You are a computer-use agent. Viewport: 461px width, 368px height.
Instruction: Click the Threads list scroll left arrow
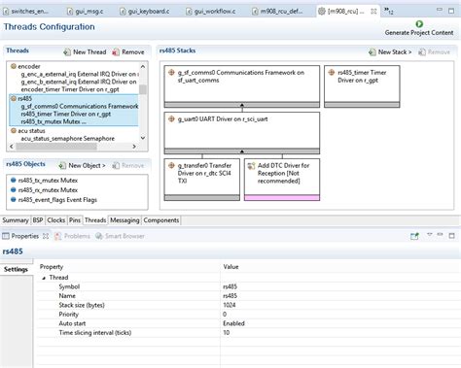pos(12,147)
